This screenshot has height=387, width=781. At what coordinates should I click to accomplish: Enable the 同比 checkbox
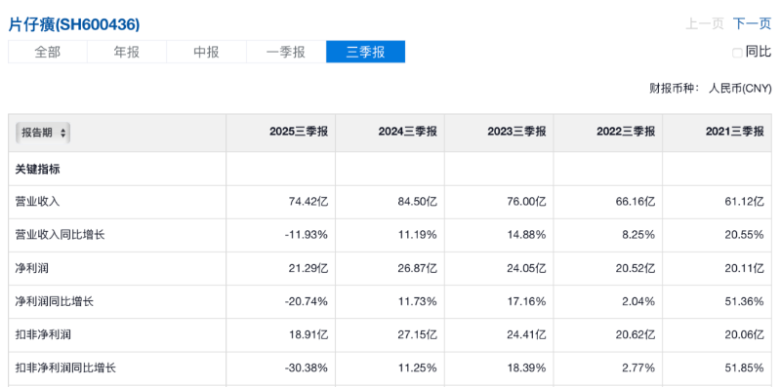click(737, 53)
